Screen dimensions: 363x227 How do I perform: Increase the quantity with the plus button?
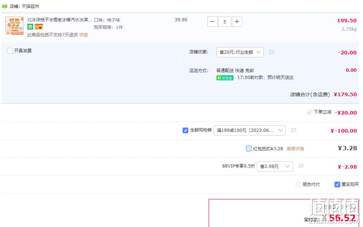coord(237,22)
